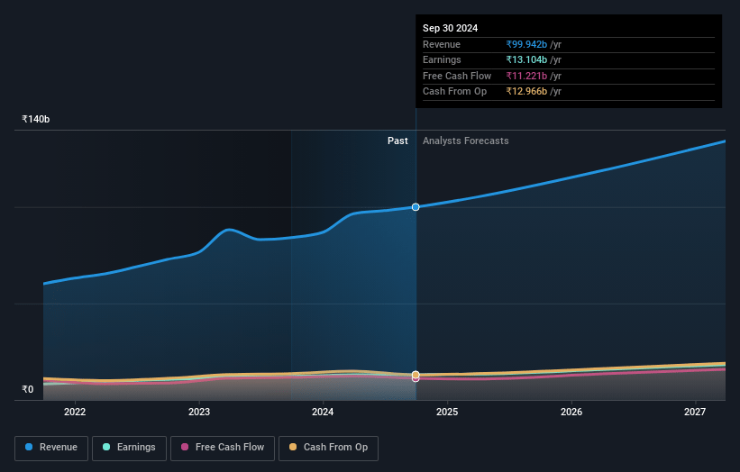Click the Past label on chart
740x472 pixels.
coord(397,141)
